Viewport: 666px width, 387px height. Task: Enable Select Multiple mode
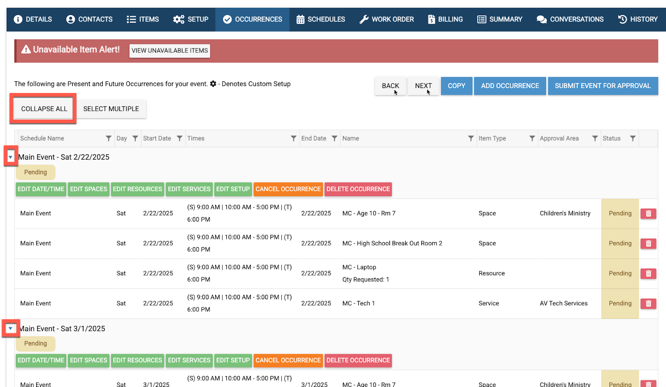111,109
